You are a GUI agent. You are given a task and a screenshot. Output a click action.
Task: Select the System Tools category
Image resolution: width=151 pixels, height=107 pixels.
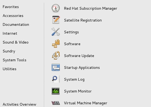tap(15, 60)
